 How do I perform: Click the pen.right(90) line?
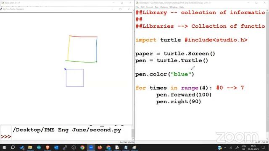click(x=179, y=102)
